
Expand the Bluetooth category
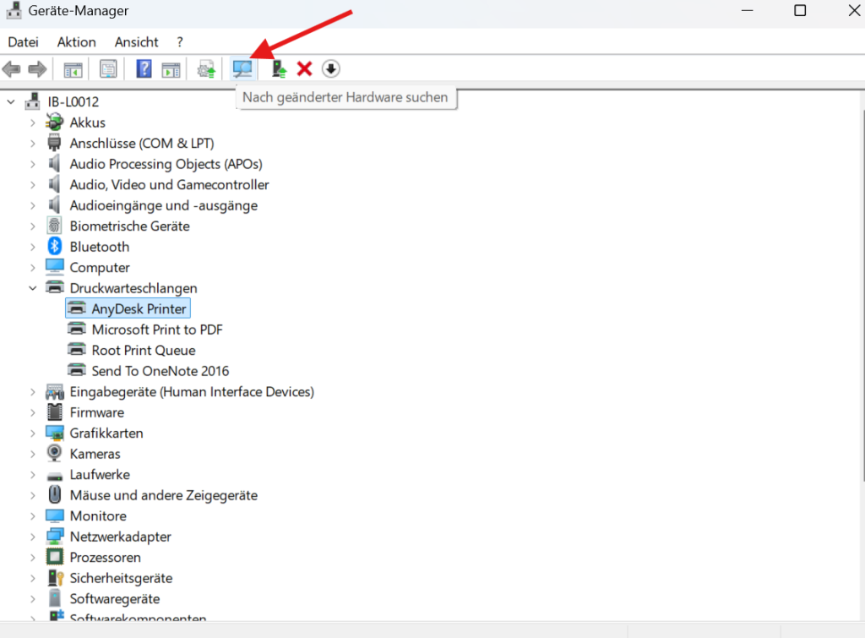coord(33,248)
